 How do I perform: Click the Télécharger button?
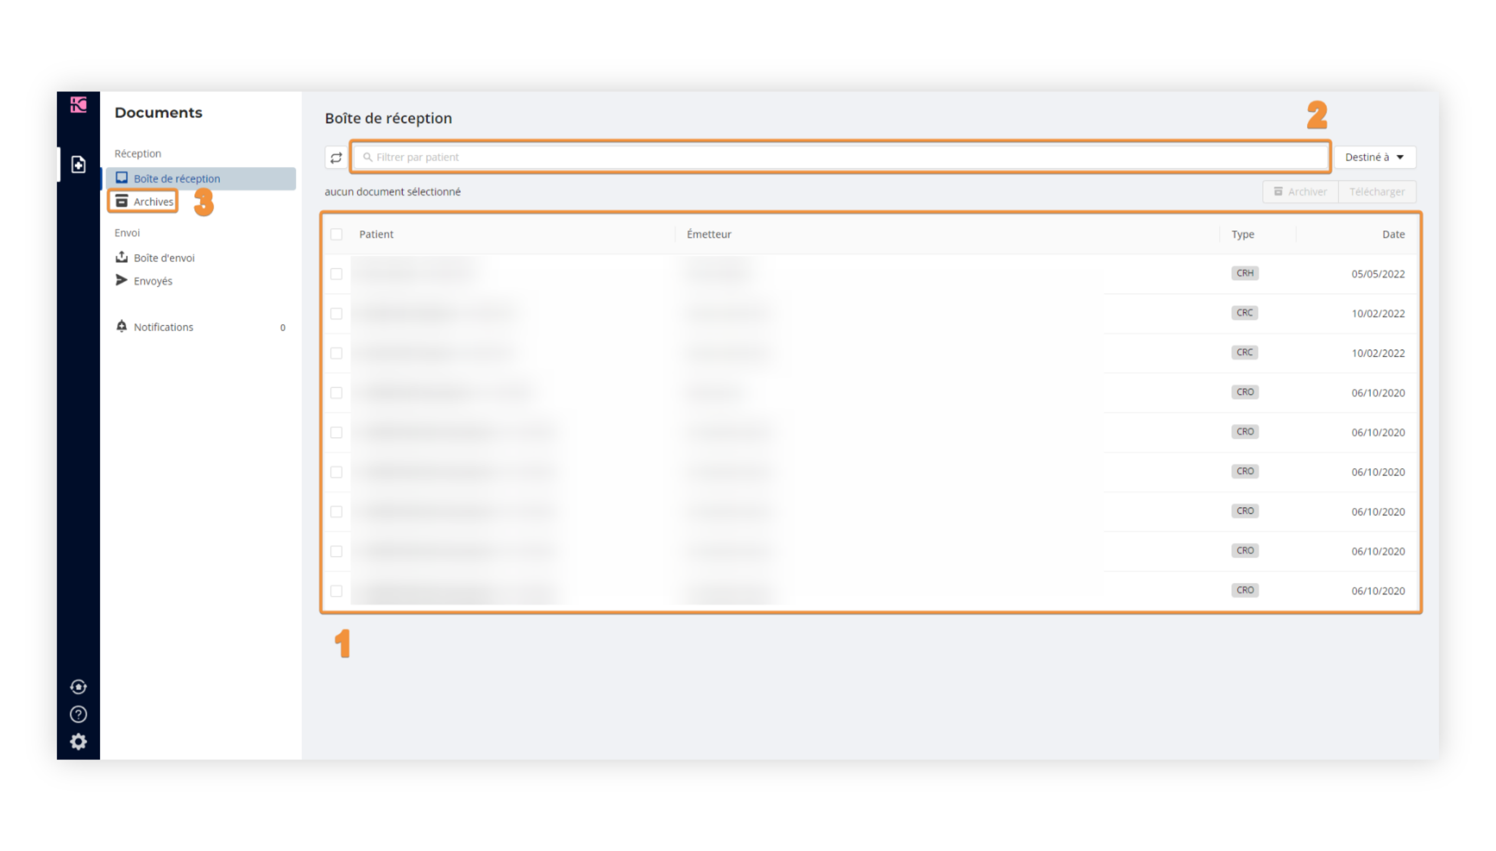[1378, 192]
